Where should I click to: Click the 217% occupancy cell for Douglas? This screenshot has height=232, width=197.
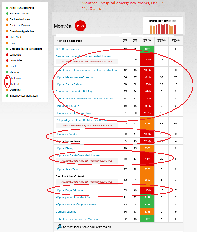click(x=147, y=98)
